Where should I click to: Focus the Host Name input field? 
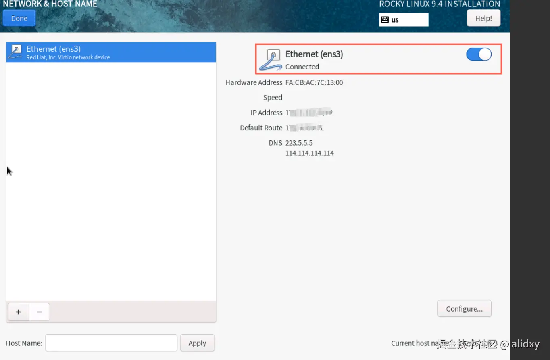coord(111,343)
